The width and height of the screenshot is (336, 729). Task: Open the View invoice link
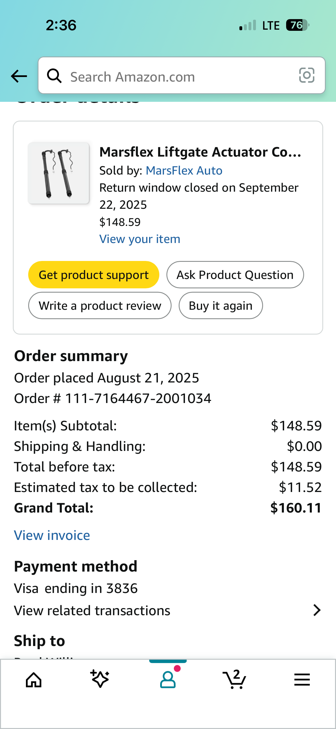tap(52, 535)
